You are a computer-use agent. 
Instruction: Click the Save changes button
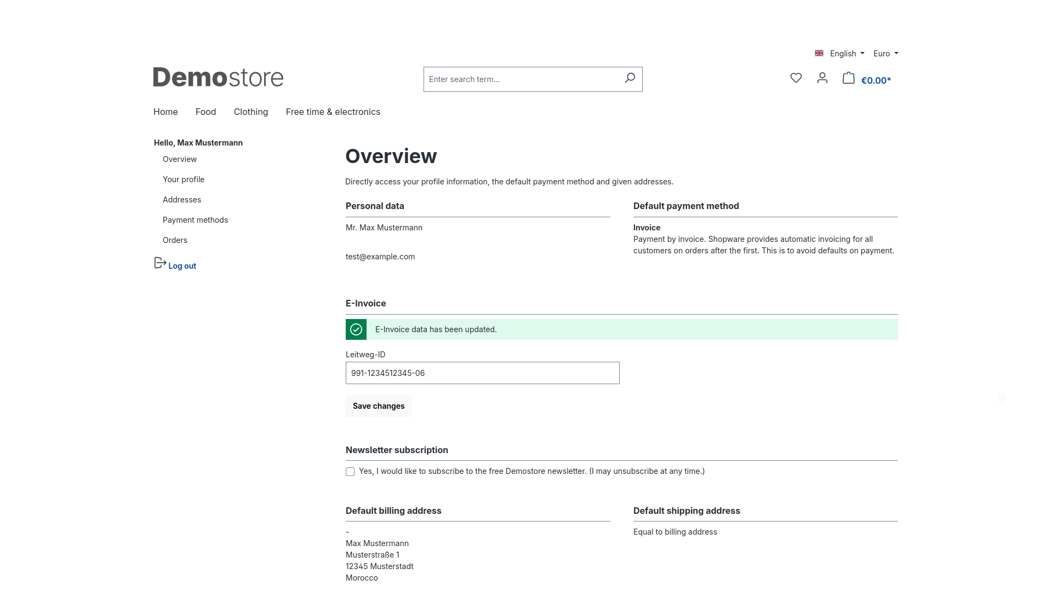pyautogui.click(x=379, y=406)
